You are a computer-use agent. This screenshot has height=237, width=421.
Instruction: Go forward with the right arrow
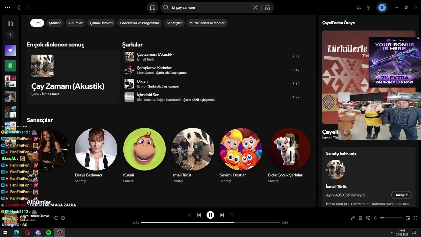coord(27,7)
